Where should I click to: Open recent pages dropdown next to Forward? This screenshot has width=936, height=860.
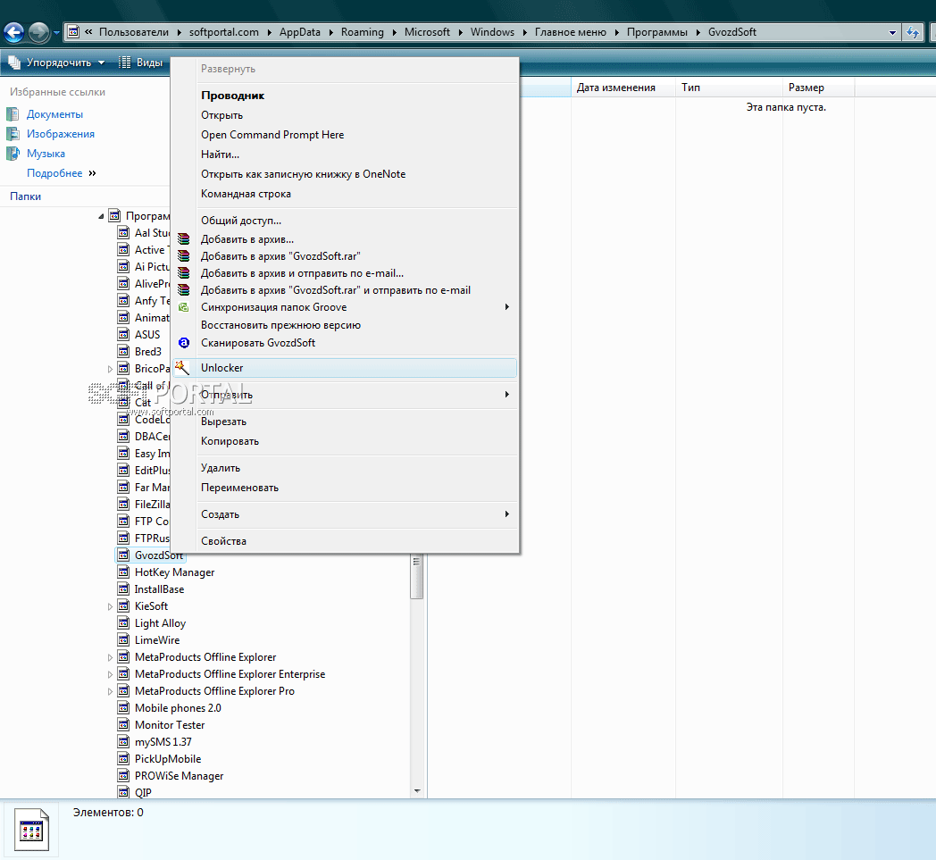coord(56,33)
